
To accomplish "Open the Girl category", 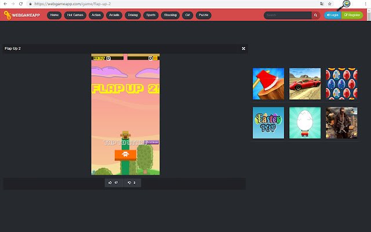I will [x=188, y=15].
